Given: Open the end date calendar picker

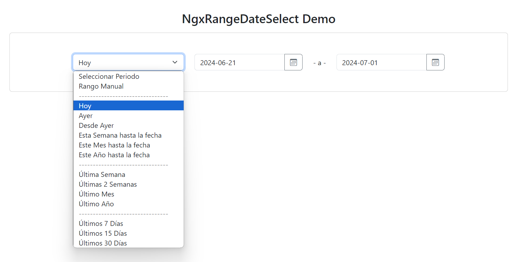Looking at the screenshot, I should pos(435,62).
